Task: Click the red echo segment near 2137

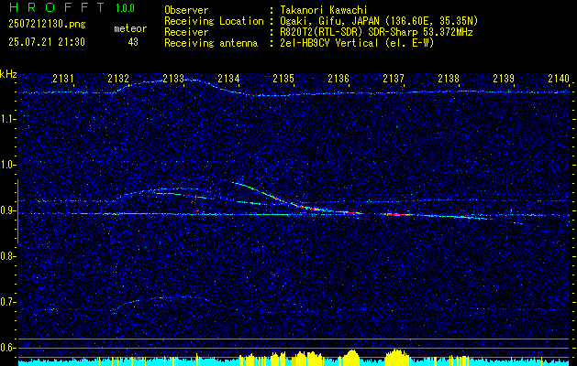Action: click(x=399, y=214)
